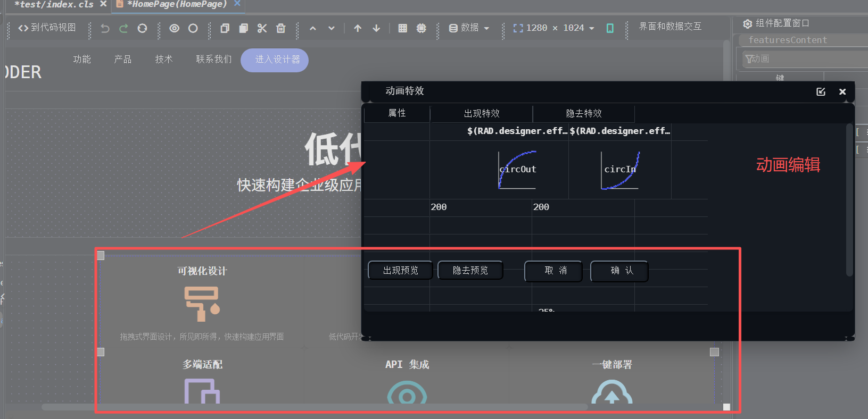The height and width of the screenshot is (419, 868).
Task: Click the 功能 navigation link
Action: (82, 60)
